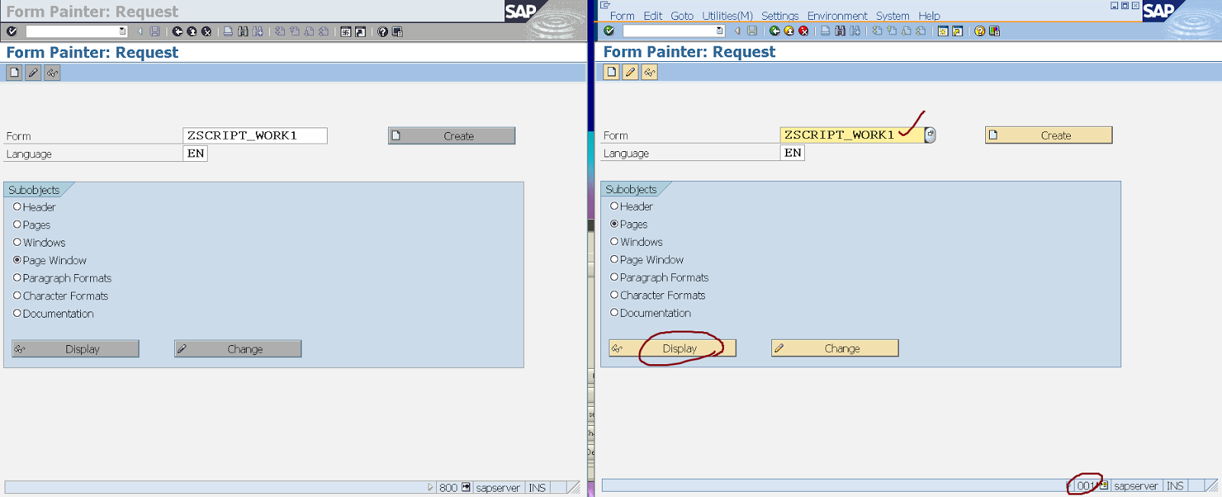This screenshot has height=497, width=1222.
Task: Open the Environment menu
Action: pos(837,16)
